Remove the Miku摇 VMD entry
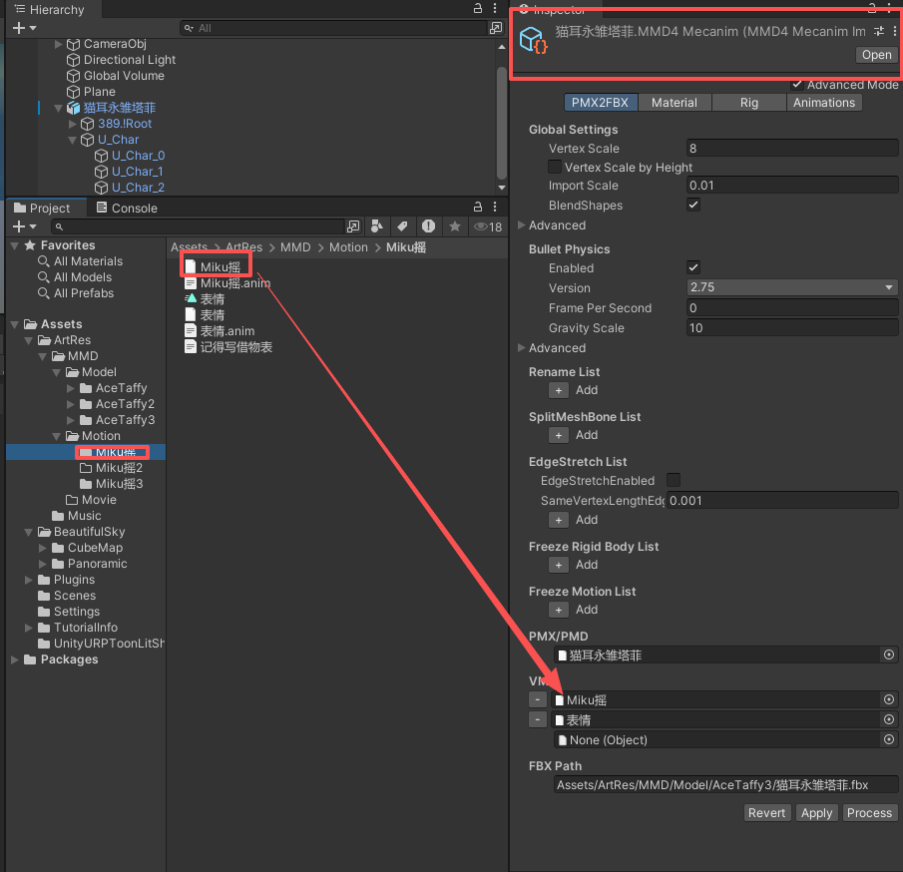 (537, 700)
